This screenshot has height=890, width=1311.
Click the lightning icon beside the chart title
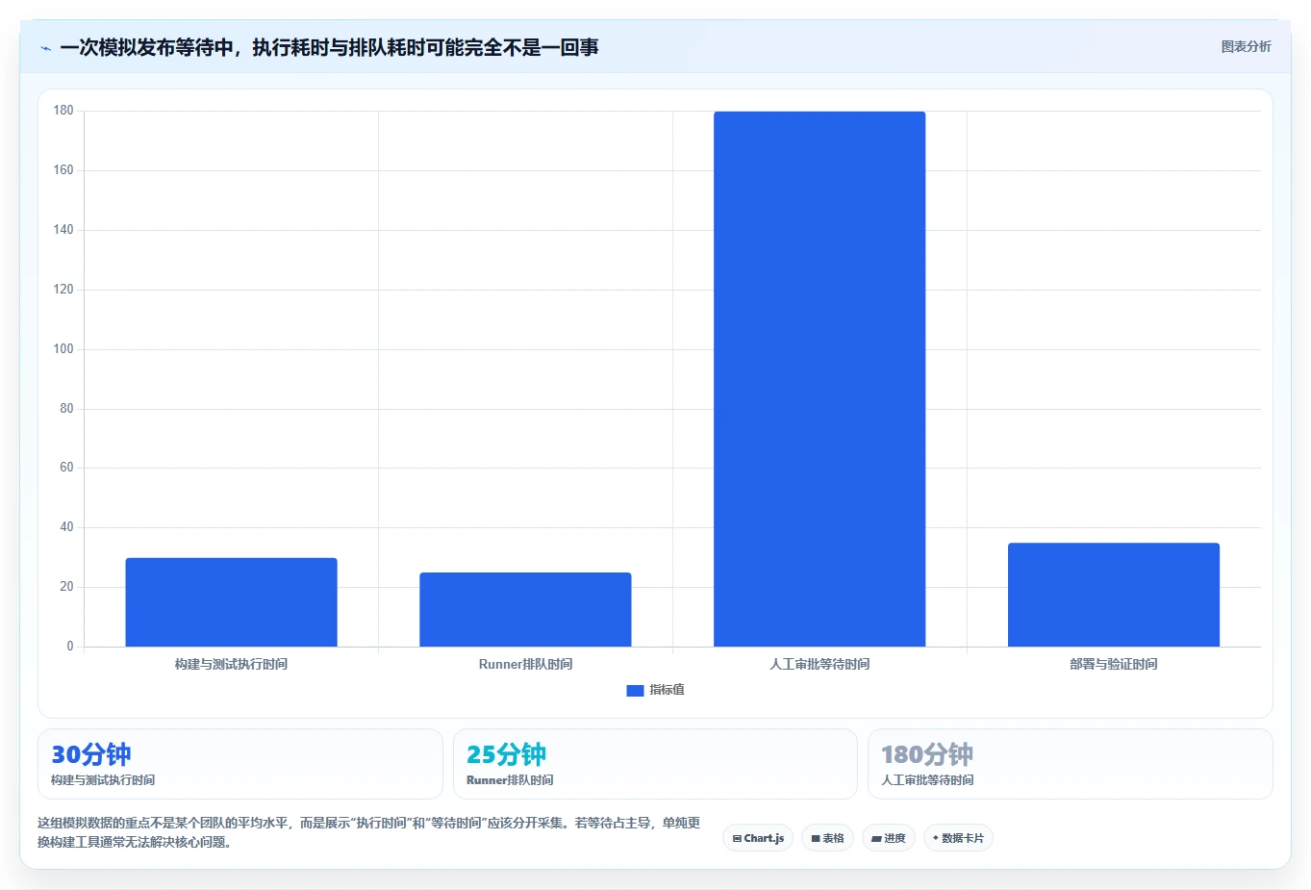coord(45,48)
